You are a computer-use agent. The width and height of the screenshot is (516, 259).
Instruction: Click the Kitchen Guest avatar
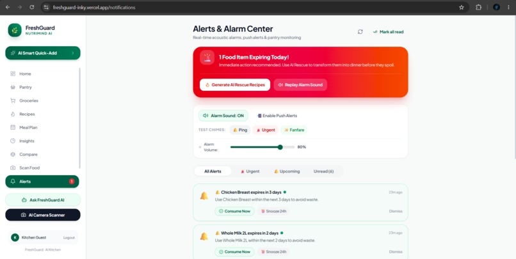15,238
